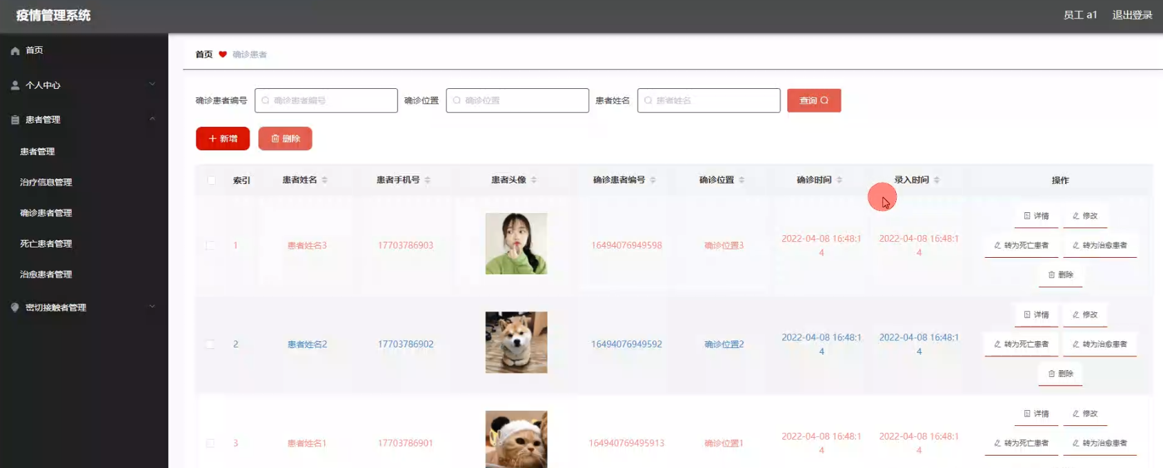Click the 查询 search button

click(814, 101)
